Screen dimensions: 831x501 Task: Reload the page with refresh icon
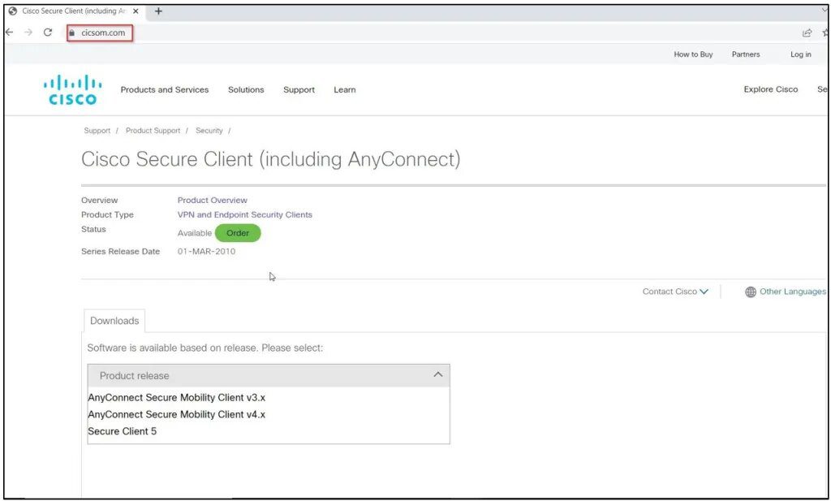tap(48, 32)
